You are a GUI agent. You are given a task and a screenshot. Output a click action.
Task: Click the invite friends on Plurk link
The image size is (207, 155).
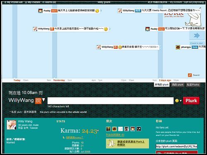pos(131,143)
